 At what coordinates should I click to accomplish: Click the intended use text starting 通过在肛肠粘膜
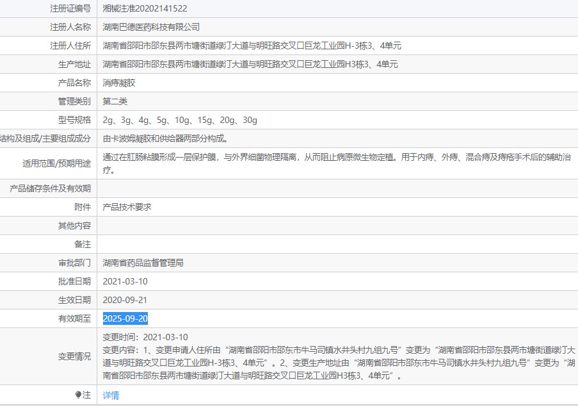click(x=337, y=163)
